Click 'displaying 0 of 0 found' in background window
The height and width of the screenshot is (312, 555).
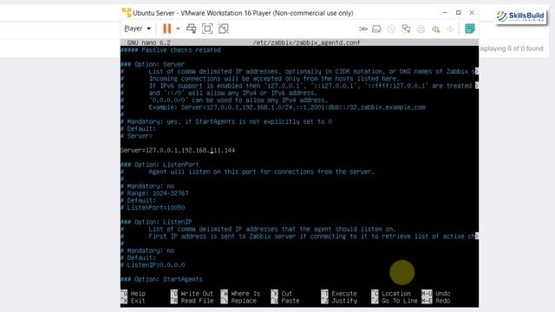coord(512,49)
